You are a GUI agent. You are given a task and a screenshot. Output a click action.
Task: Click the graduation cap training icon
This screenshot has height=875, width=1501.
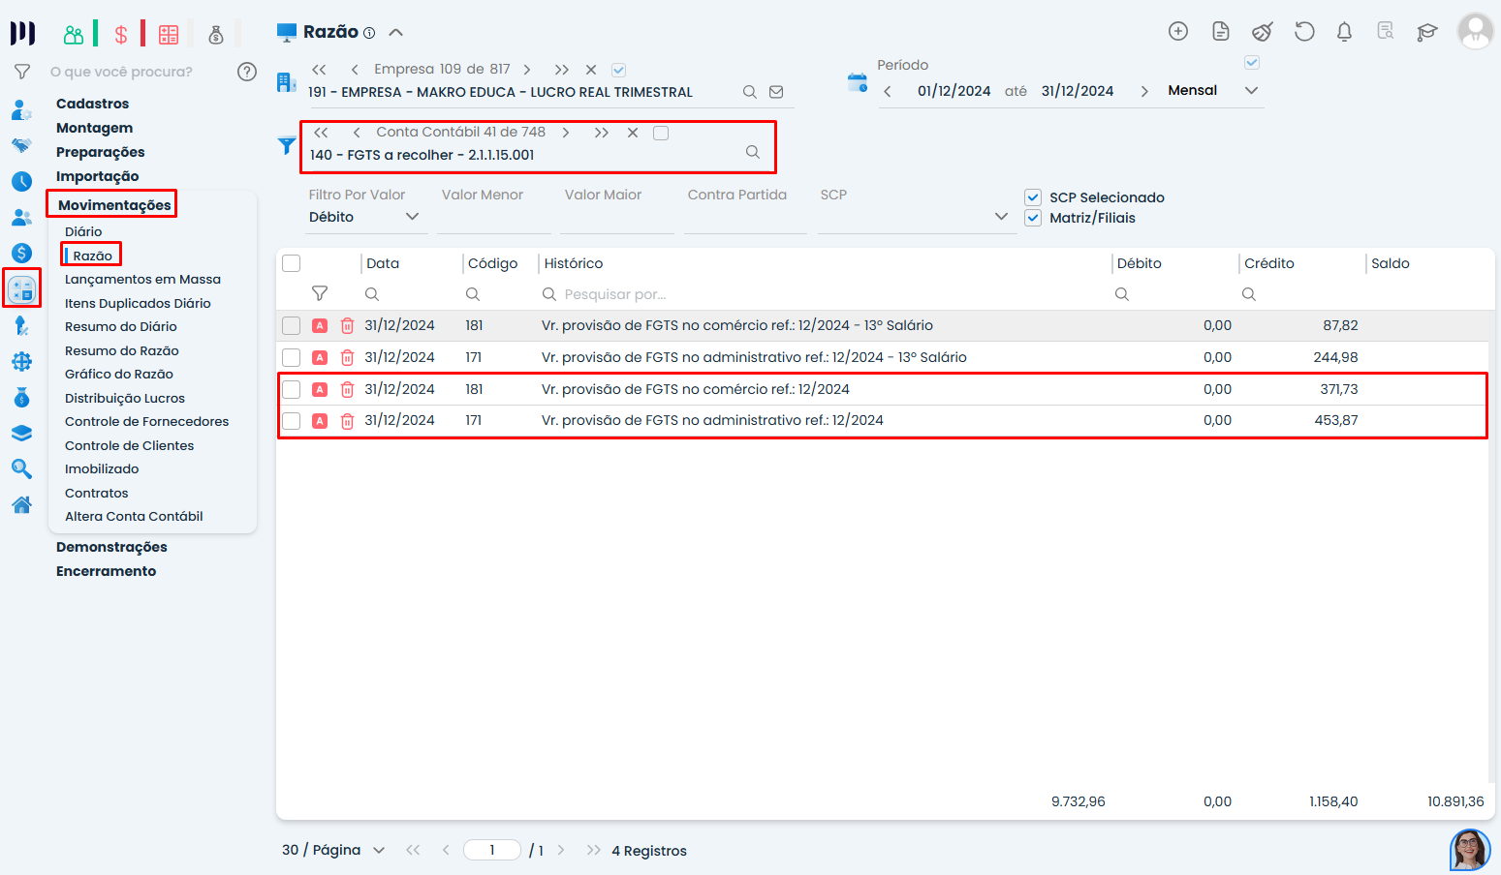(1426, 32)
